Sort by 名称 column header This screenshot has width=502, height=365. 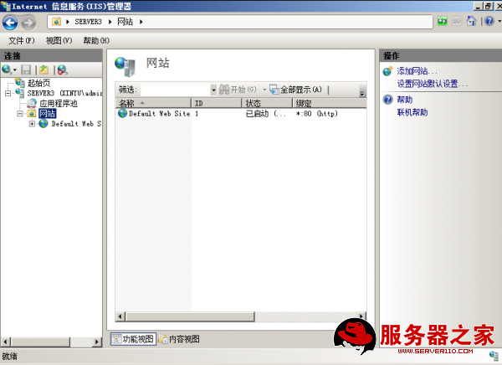(153, 103)
